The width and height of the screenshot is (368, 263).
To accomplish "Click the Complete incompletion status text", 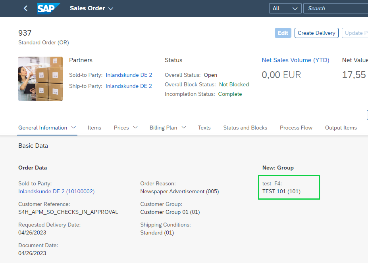I will coord(230,94).
